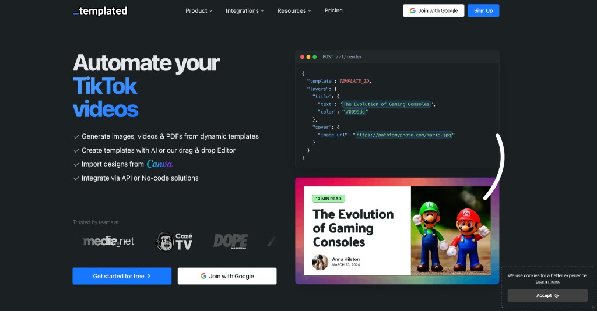Image resolution: width=597 pixels, height=311 pixels.
Task: Open the Product dropdown menu
Action: pos(199,10)
